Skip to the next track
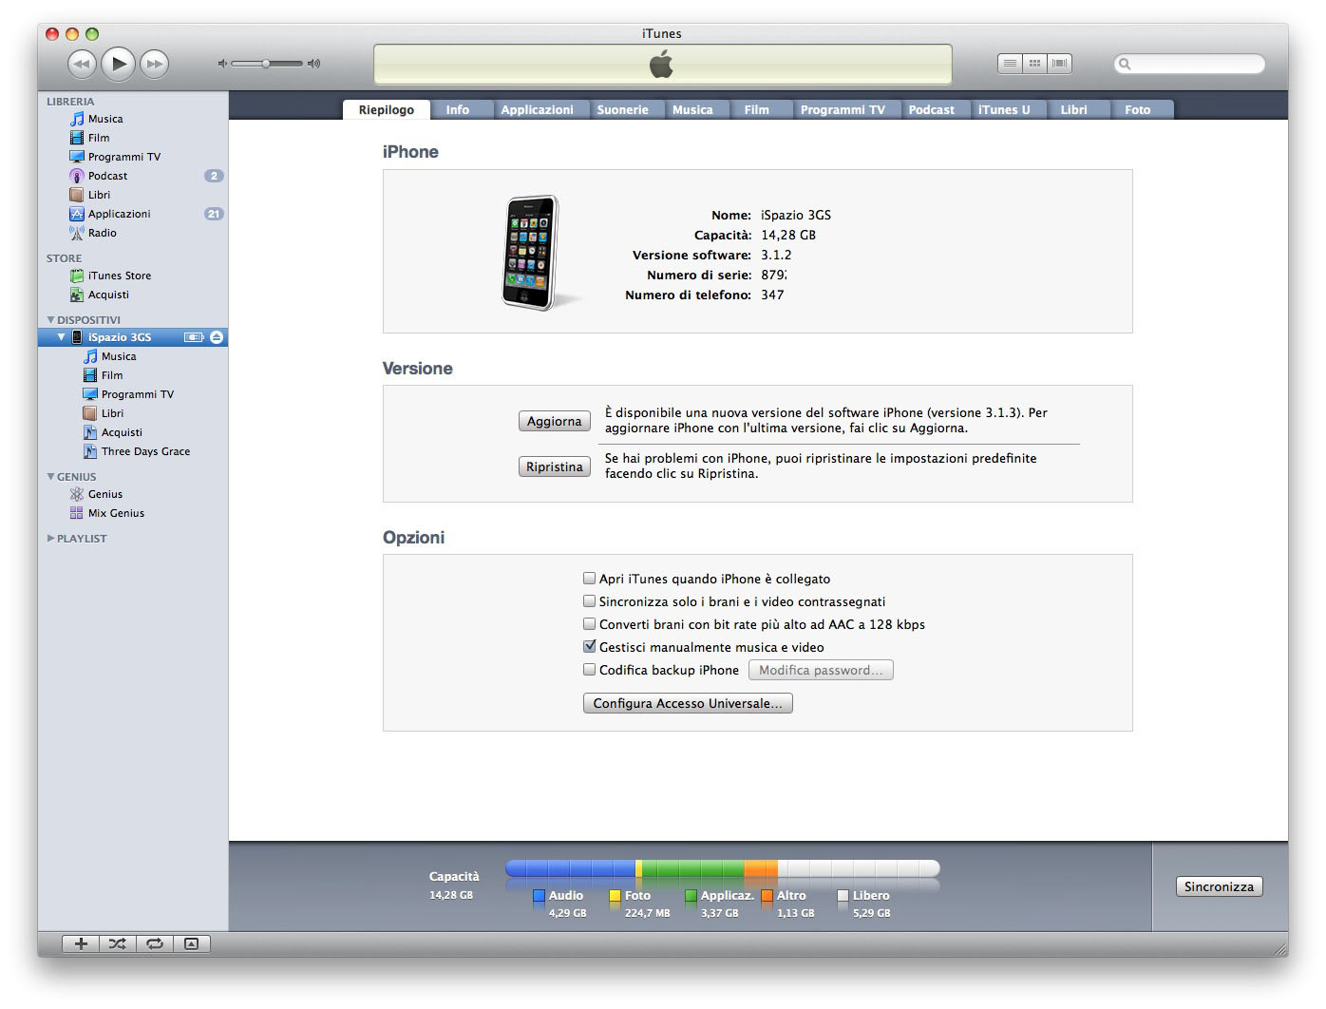This screenshot has height=1009, width=1326. [x=154, y=64]
